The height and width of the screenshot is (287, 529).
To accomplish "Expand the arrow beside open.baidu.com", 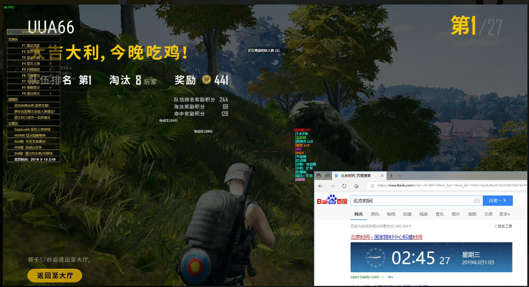I will tap(383, 277).
